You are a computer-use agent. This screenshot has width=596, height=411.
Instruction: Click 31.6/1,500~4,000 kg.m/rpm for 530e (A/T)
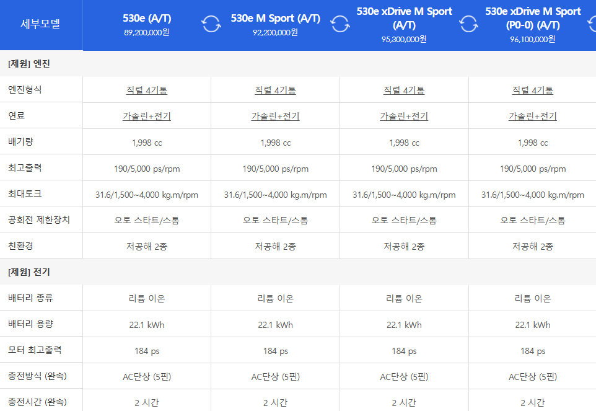pos(147,195)
